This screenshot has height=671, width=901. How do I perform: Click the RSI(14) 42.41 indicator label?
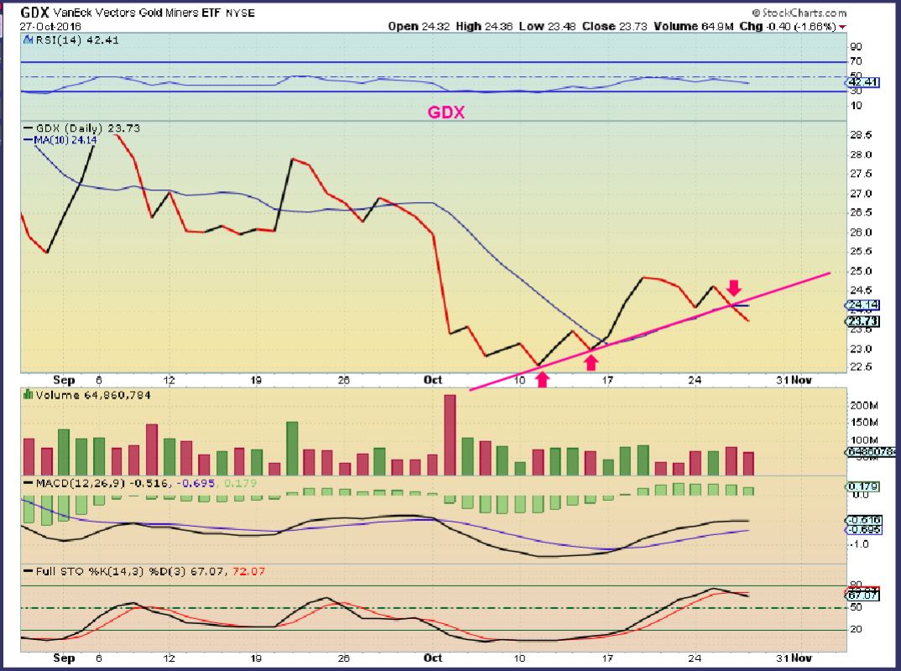(77, 40)
